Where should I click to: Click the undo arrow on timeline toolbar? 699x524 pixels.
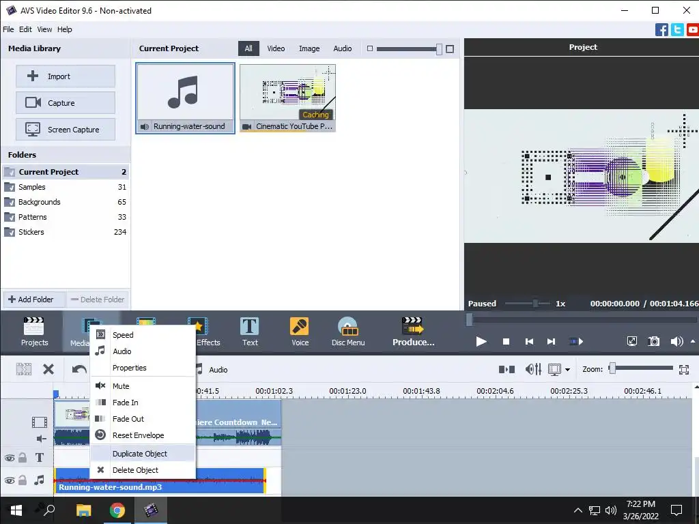tap(79, 369)
